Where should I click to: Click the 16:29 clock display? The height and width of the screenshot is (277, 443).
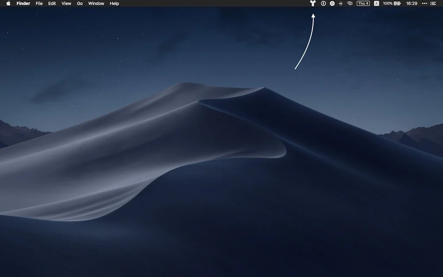pos(412,3)
